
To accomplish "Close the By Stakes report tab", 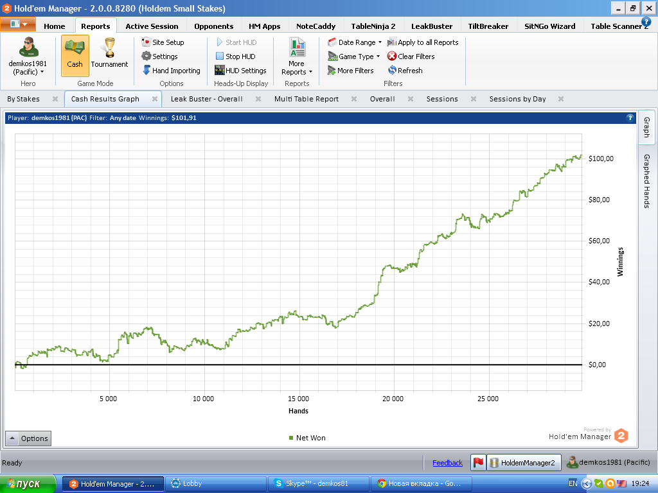I will tap(55, 99).
